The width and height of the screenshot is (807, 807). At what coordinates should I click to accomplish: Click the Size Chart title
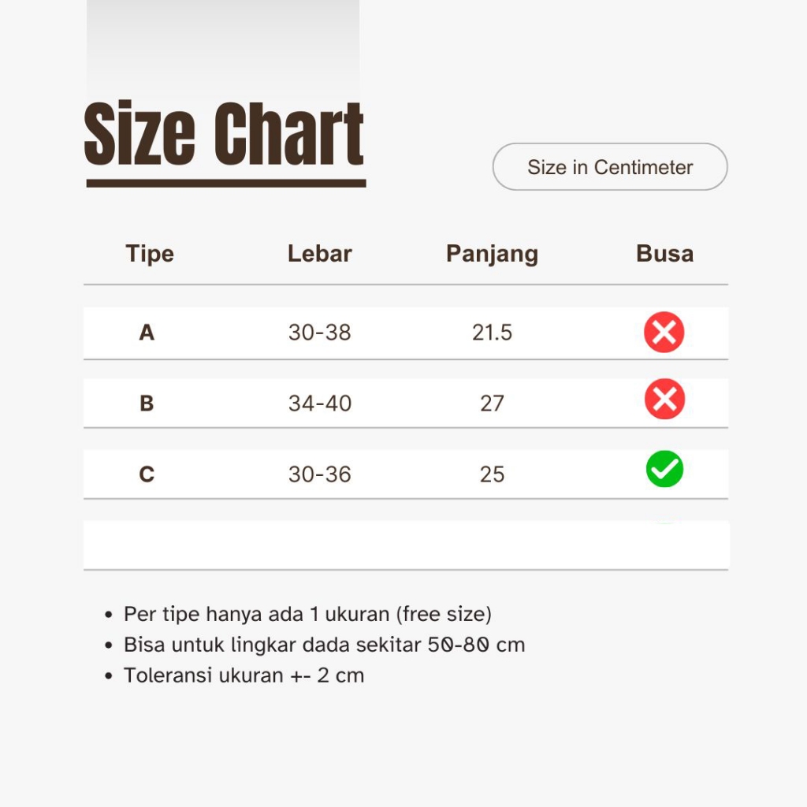224,136
